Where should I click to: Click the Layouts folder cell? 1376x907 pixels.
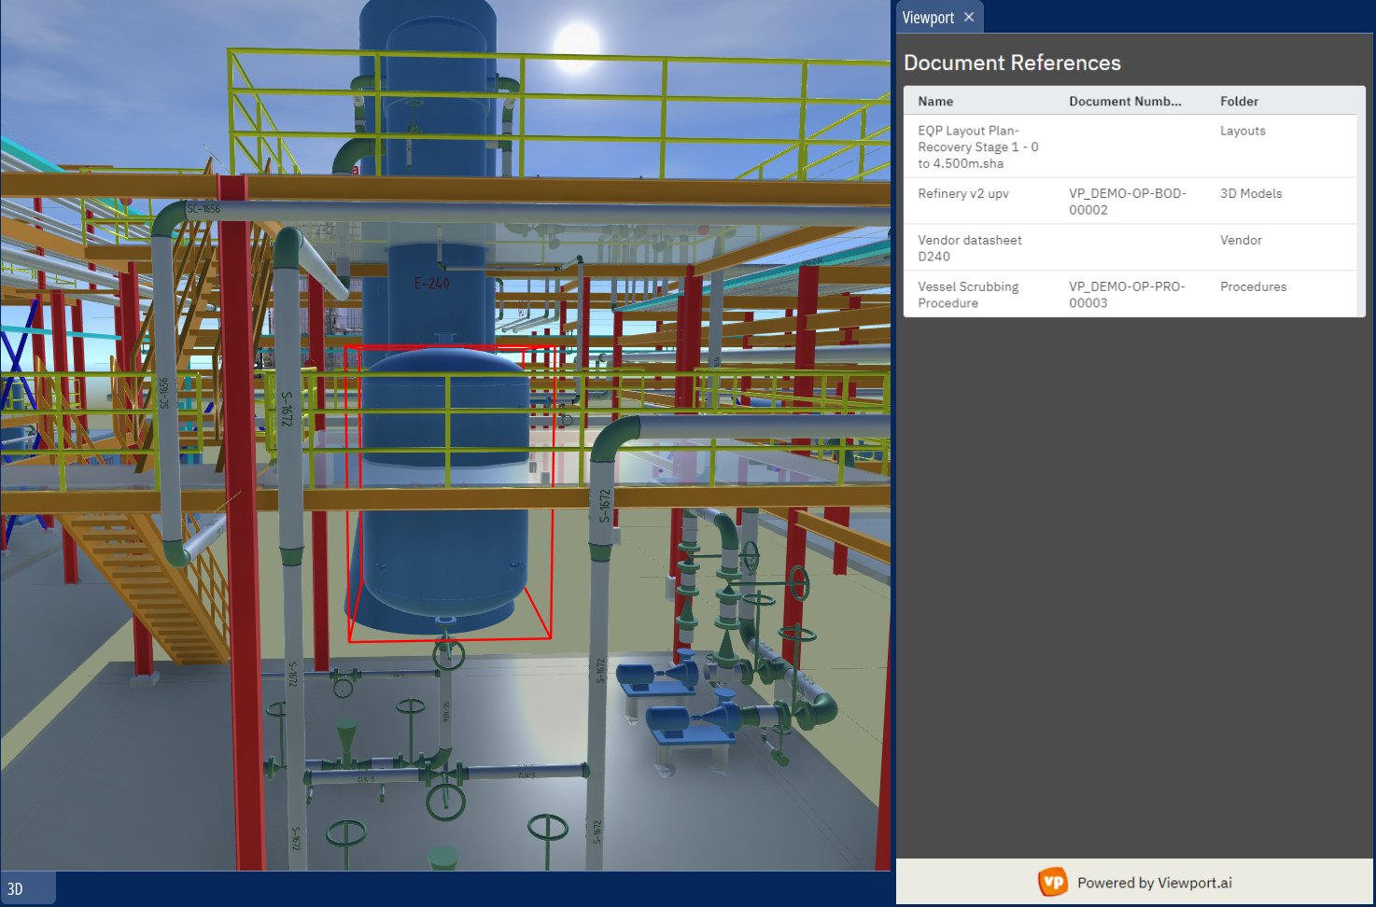pyautogui.click(x=1243, y=131)
